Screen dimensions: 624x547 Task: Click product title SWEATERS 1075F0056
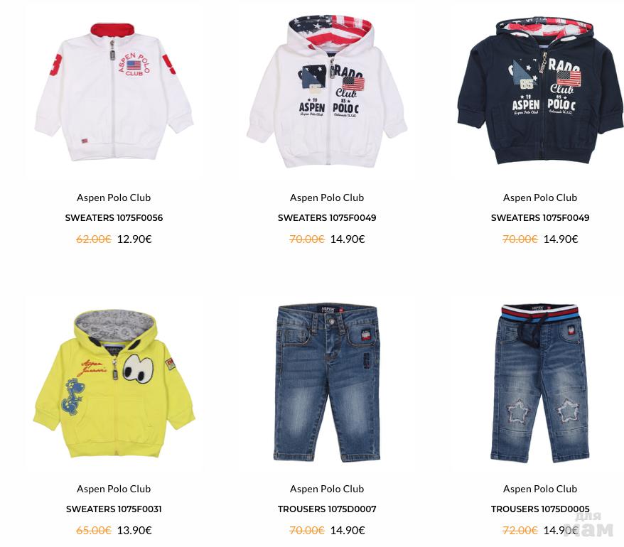[114, 217]
